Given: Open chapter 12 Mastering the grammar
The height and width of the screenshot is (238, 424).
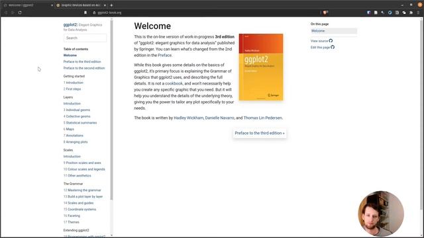Looking at the screenshot, I should click(x=82, y=190).
